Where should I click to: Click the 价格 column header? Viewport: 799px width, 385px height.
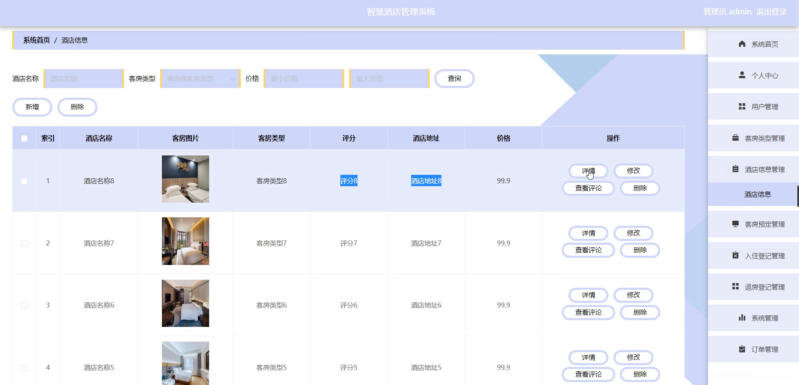click(x=503, y=138)
